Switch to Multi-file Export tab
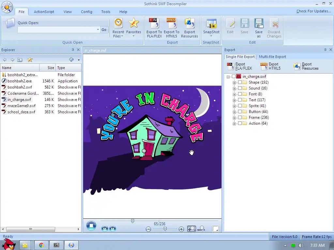The image size is (334, 250). 272,57
